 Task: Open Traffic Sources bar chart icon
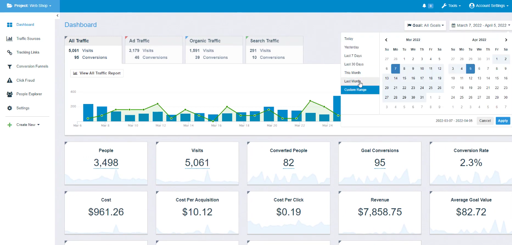(10, 39)
